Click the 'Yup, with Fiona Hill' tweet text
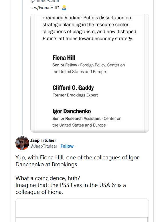 coord(77,161)
